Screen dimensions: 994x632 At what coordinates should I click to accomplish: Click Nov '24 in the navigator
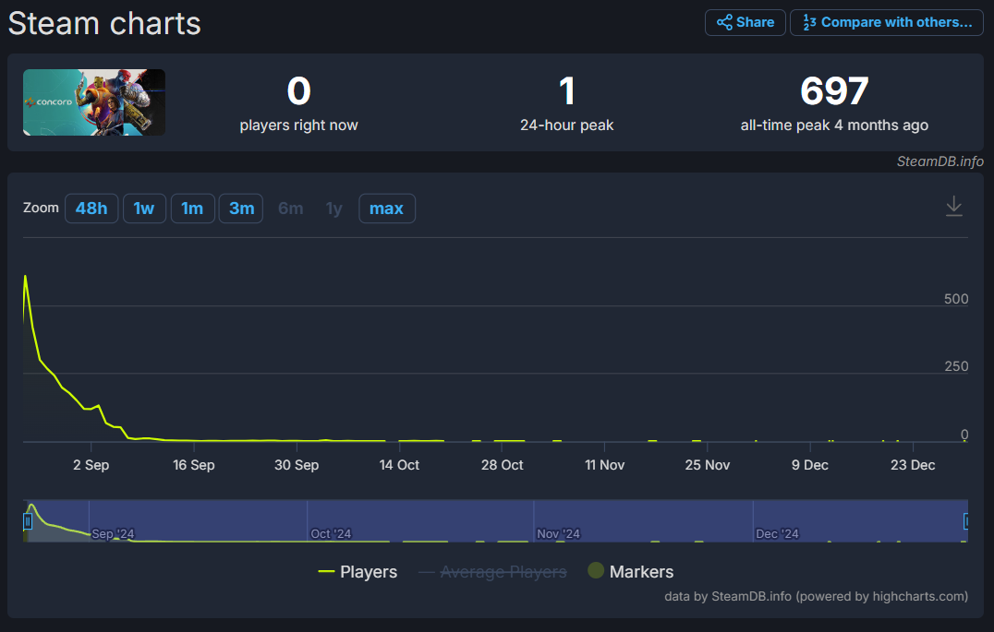(x=559, y=534)
